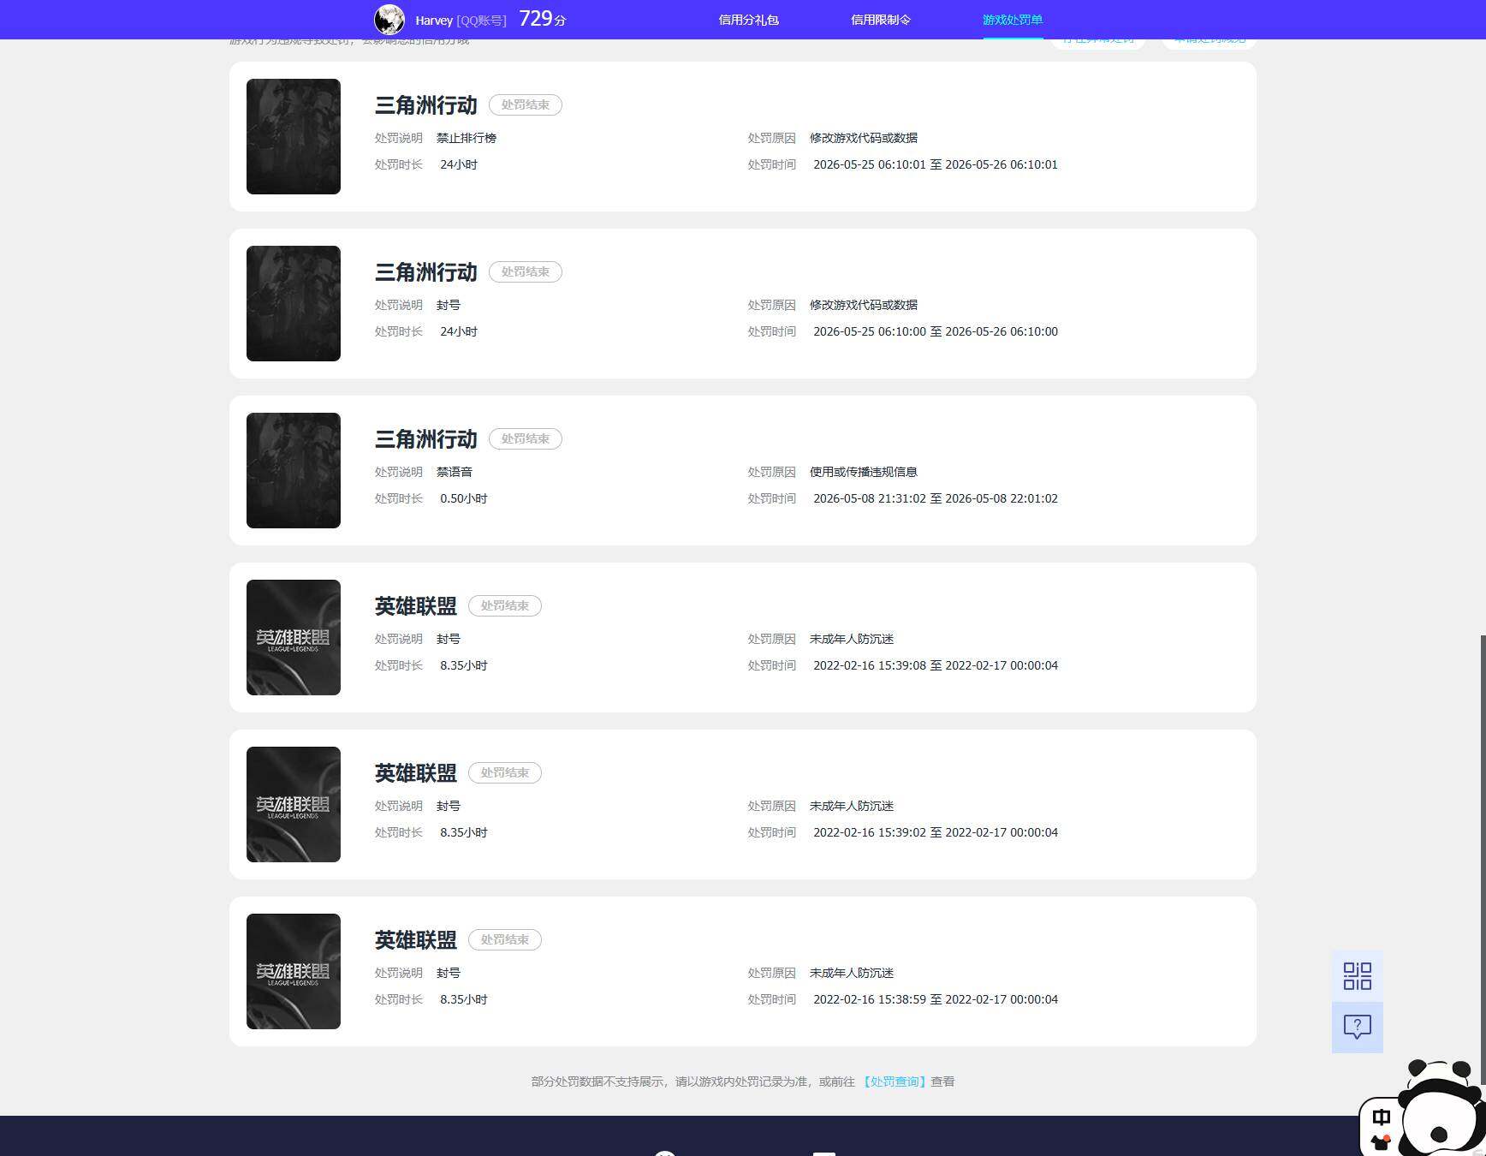Click 处罚结束 badge on 禁语音 record
Screen dimensions: 1486x1156
point(525,438)
